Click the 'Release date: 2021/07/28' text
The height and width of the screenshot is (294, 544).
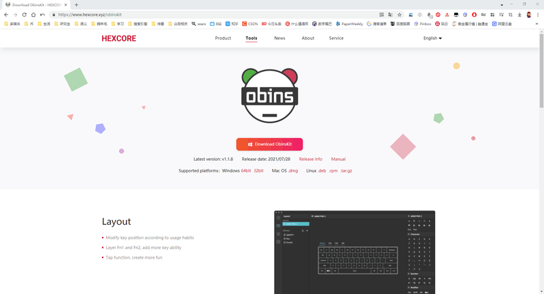pos(266,159)
